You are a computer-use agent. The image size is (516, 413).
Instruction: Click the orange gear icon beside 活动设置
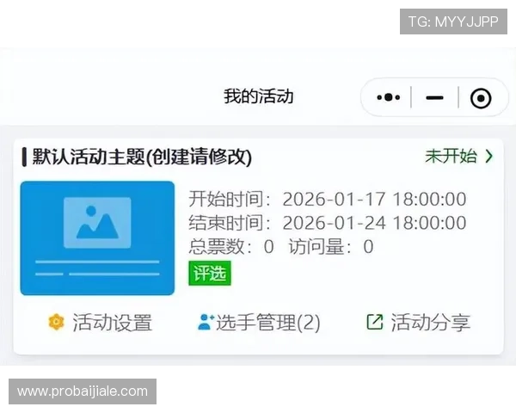coord(56,322)
